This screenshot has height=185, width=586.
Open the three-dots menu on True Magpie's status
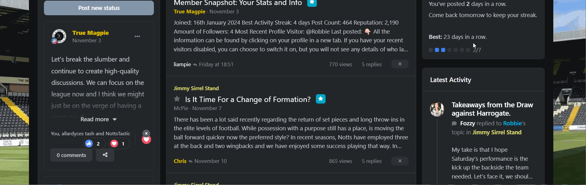[x=137, y=36]
